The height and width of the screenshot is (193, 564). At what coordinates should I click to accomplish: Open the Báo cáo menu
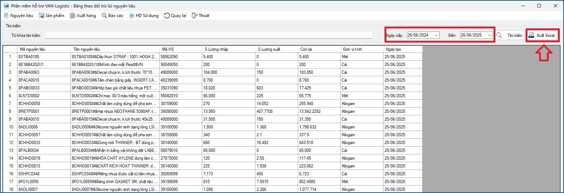click(x=113, y=16)
